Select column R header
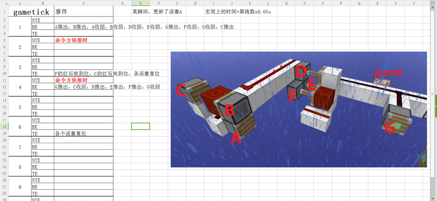 click(377, 3)
